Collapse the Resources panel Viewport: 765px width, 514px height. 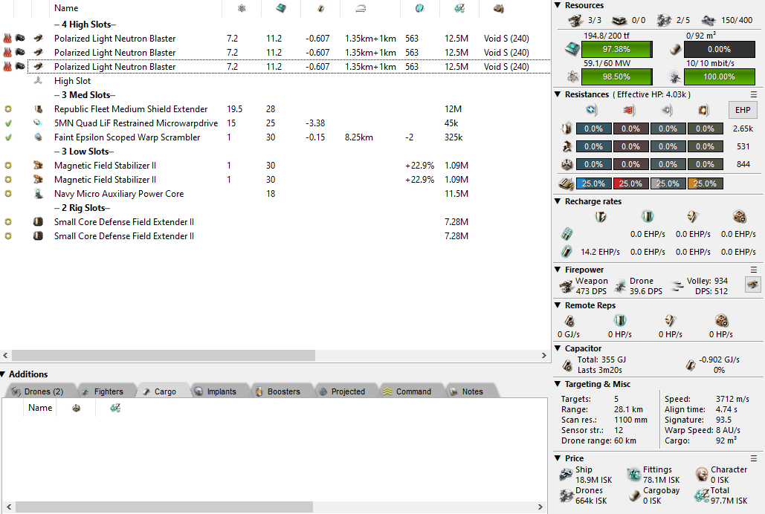coord(558,5)
